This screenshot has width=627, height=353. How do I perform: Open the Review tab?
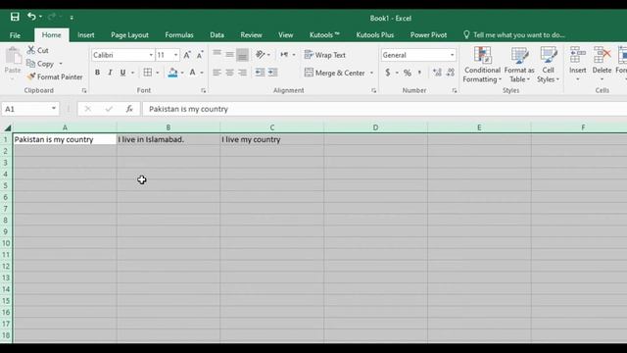pos(251,35)
